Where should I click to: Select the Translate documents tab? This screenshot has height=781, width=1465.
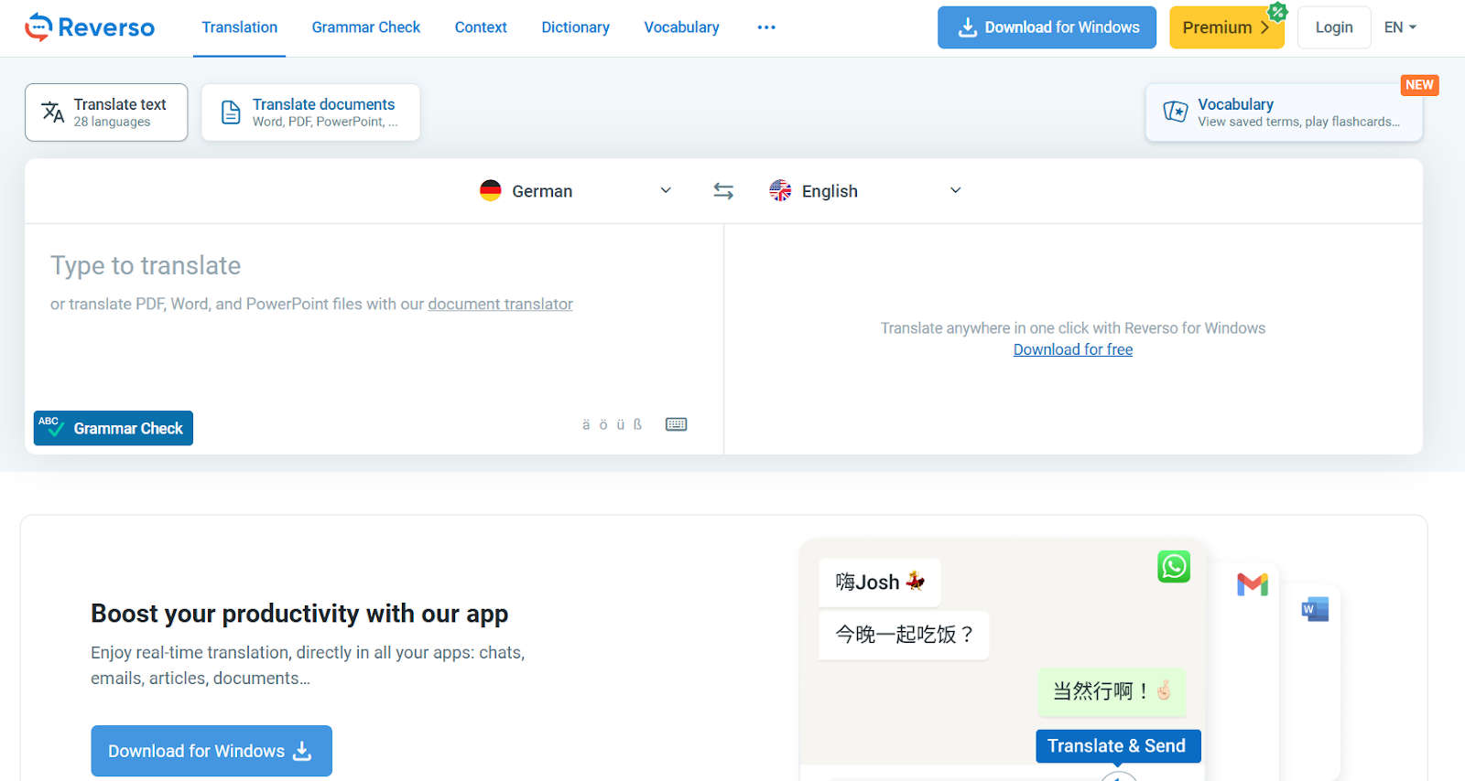coord(310,112)
